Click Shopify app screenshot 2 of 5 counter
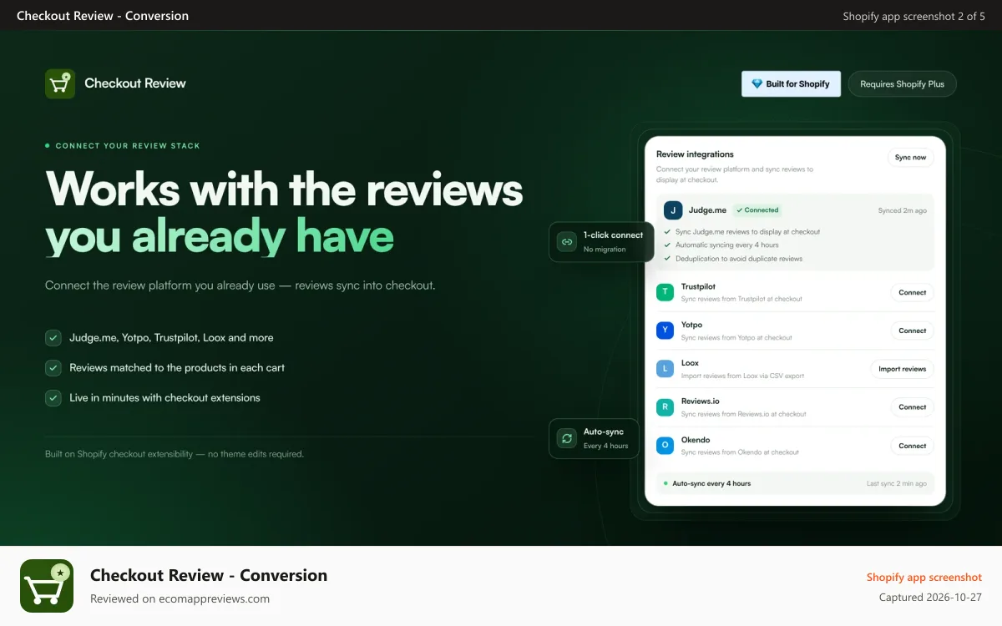 tap(913, 16)
